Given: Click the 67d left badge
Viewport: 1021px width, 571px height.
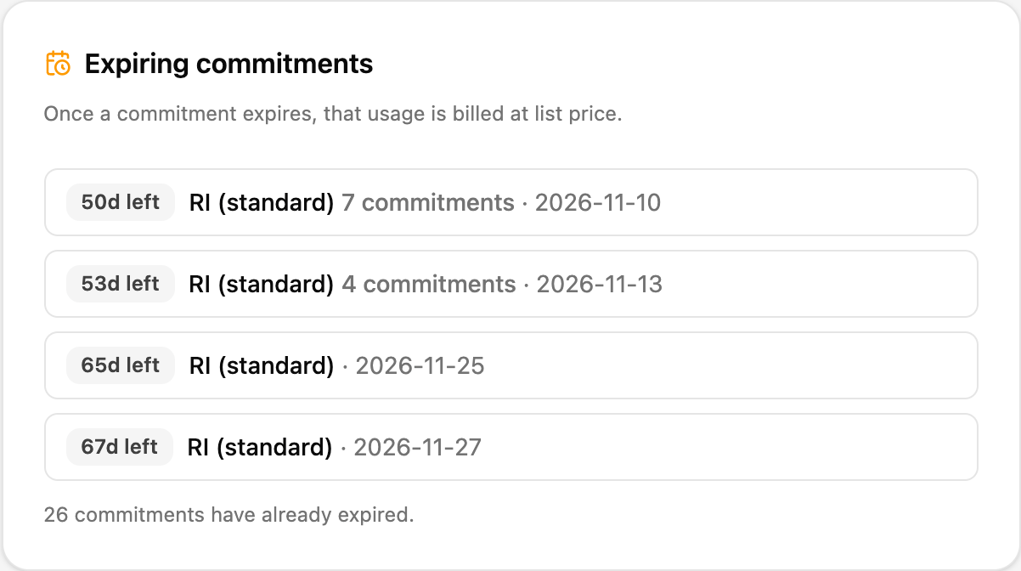Looking at the screenshot, I should (120, 447).
